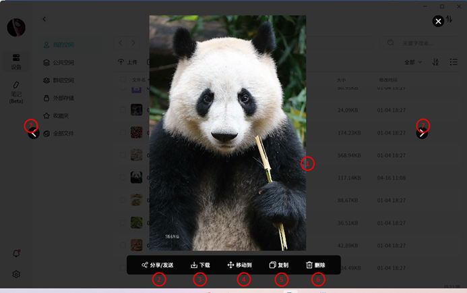467x293 pixels.
Task: Open the 笔记 (Beta) notes section
Action: (x=16, y=92)
